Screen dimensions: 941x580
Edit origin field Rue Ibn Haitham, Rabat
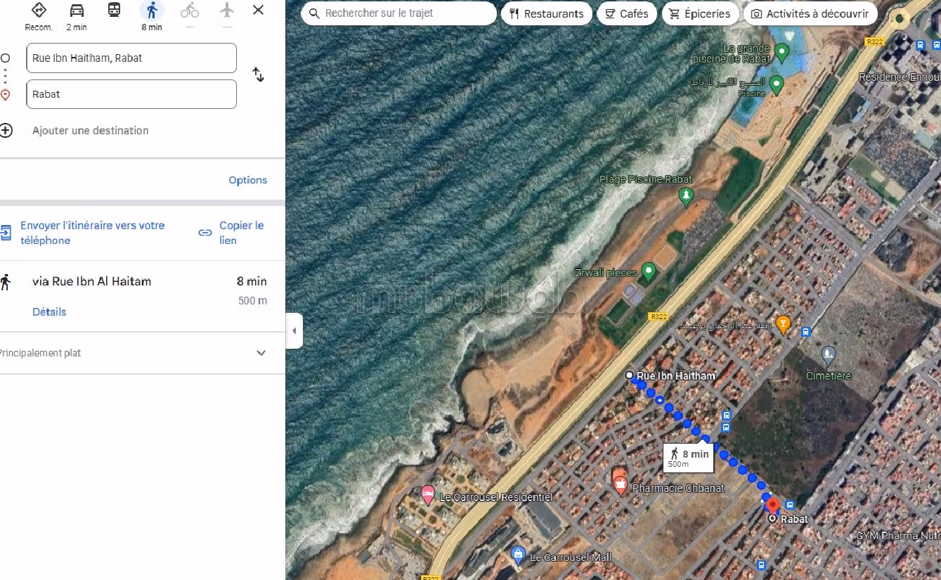(131, 58)
